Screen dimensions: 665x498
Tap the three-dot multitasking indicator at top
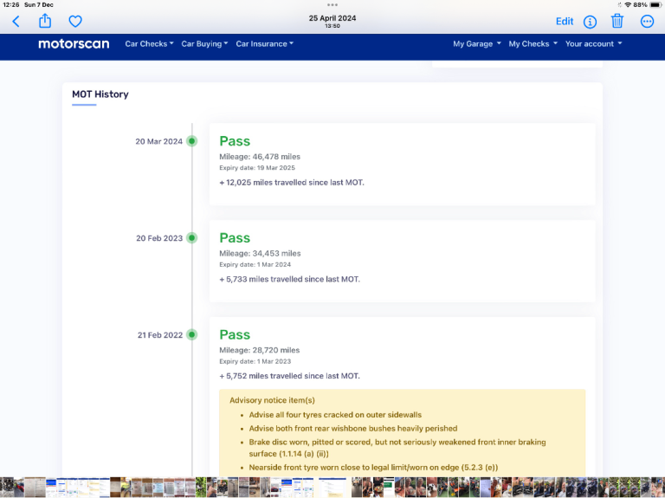[x=332, y=5]
